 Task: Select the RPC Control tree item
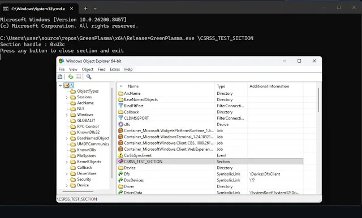[88, 127]
